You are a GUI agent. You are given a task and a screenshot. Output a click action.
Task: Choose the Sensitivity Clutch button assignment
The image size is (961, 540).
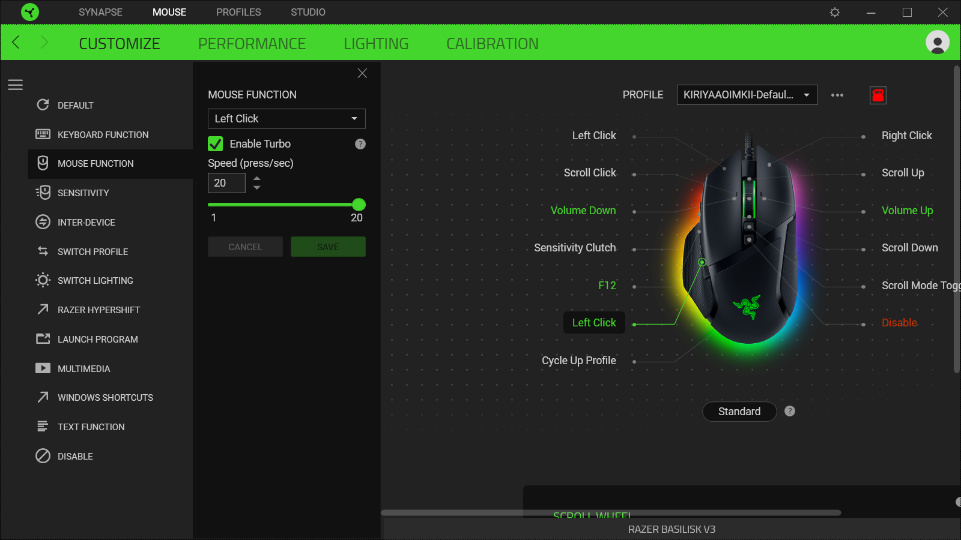[575, 248]
